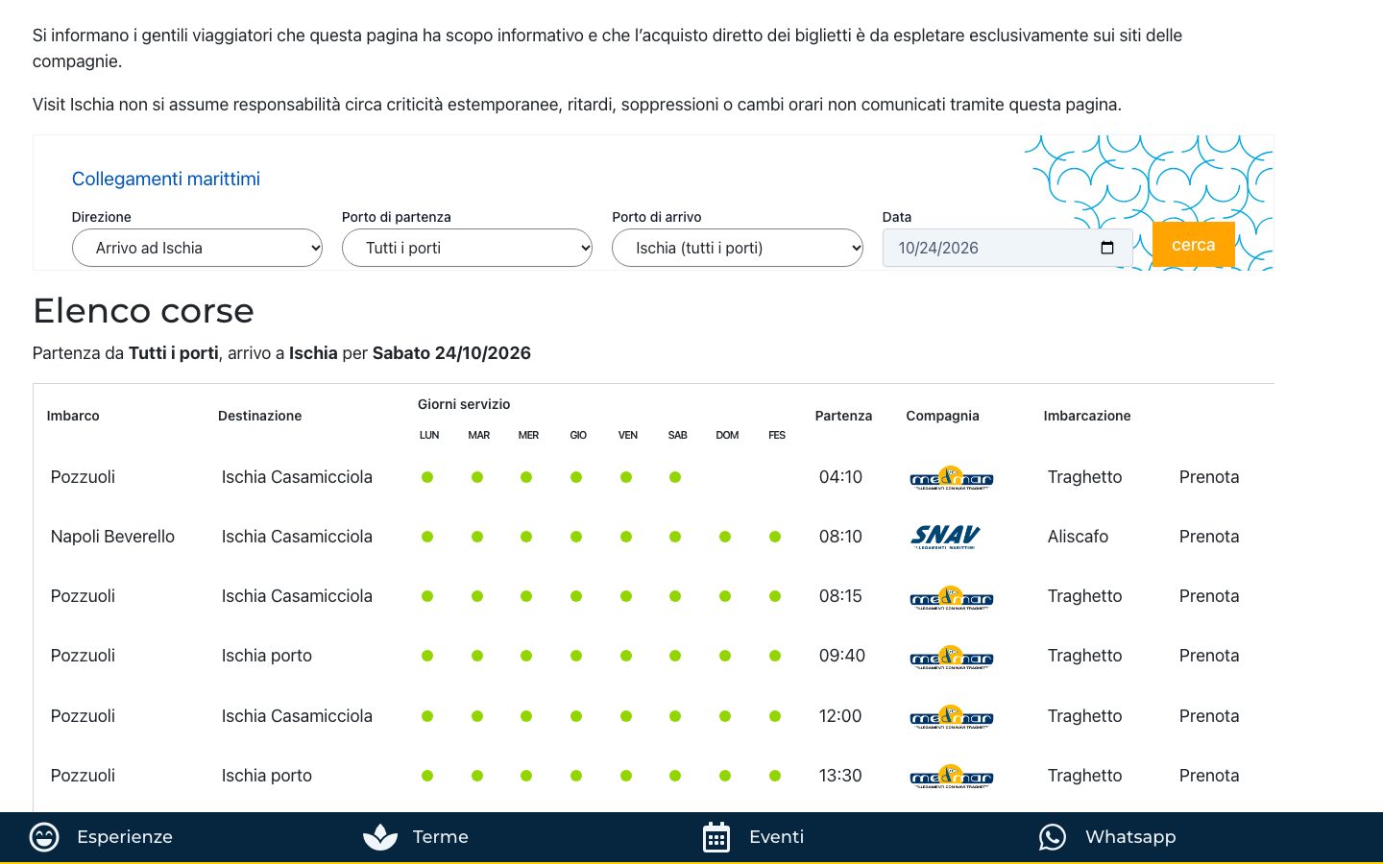This screenshot has height=864, width=1383.
Task: Open the Esperienze smiley icon
Action: pyautogui.click(x=44, y=837)
